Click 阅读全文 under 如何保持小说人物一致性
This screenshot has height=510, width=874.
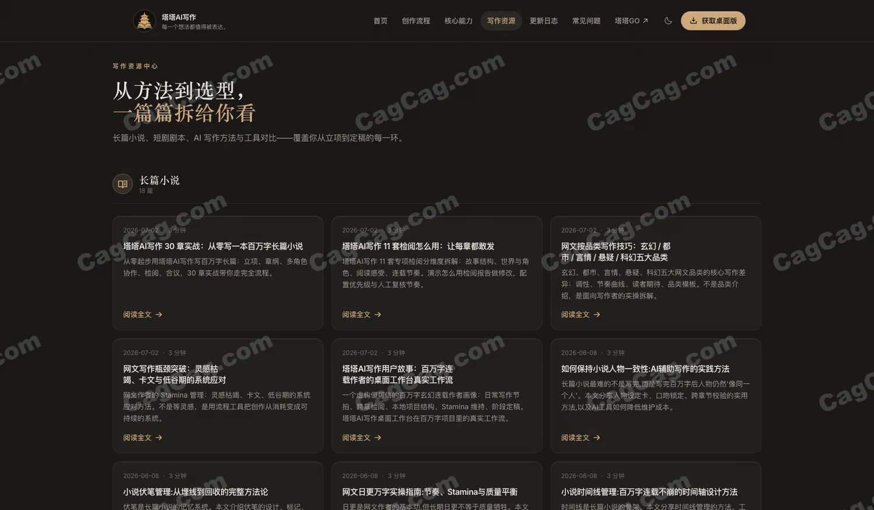tap(581, 438)
